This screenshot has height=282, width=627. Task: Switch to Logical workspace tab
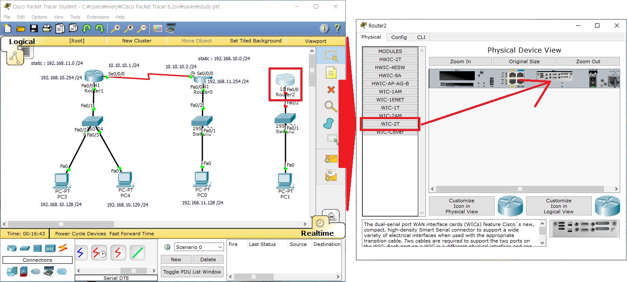[x=22, y=42]
